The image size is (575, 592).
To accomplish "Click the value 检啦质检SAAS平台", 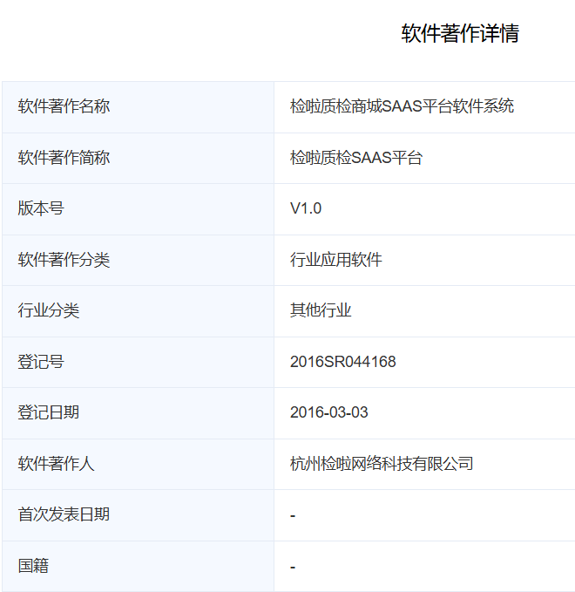I will point(356,158).
